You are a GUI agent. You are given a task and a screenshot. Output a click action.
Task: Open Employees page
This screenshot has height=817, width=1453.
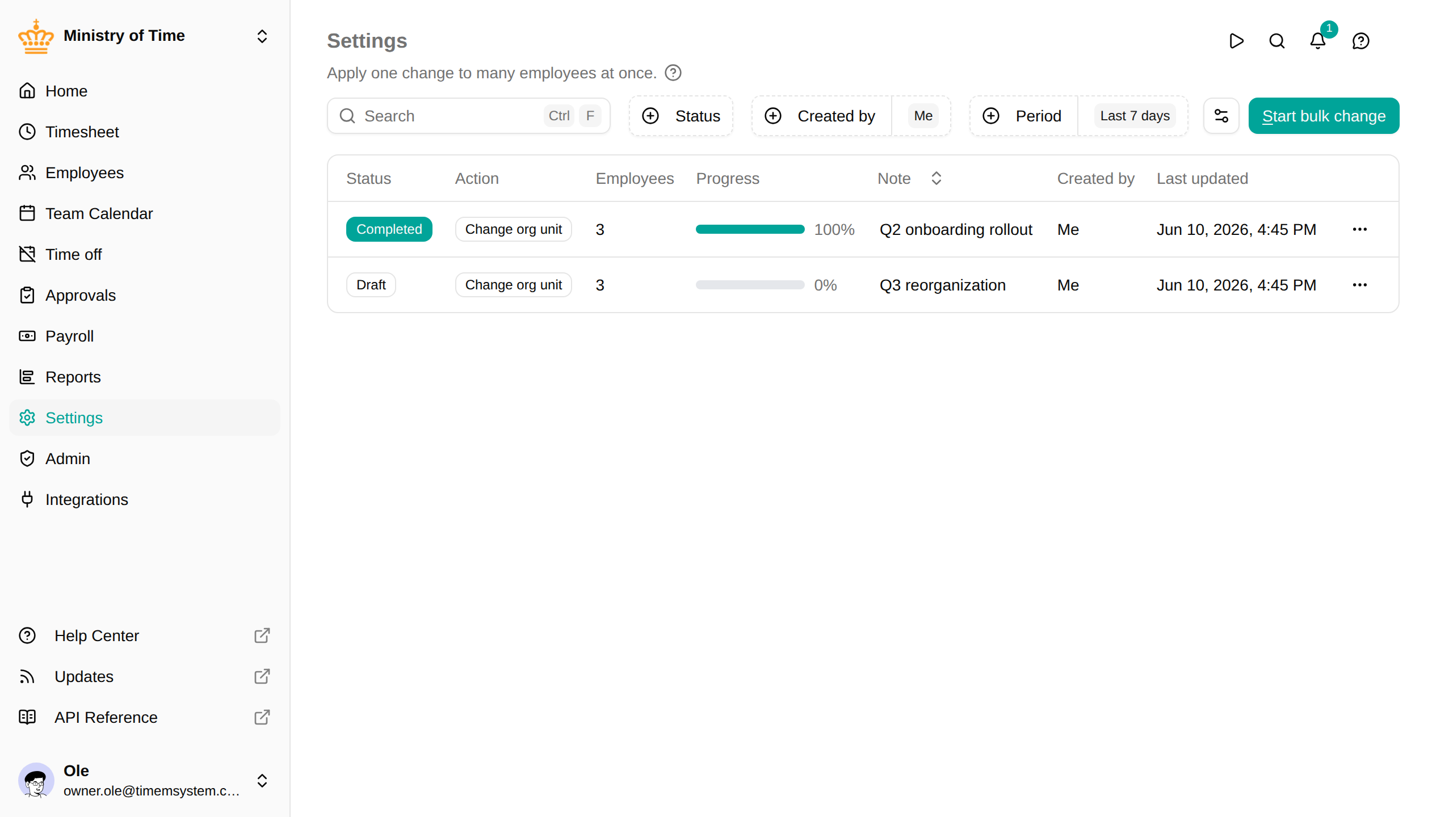[x=145, y=172]
